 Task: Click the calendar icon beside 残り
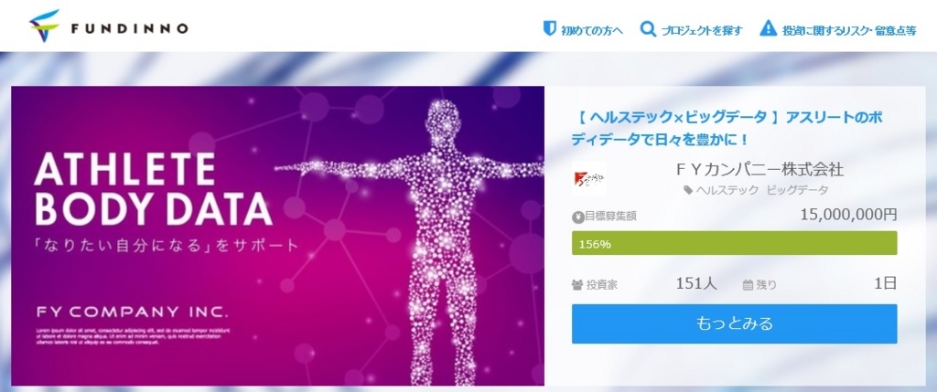coord(747,284)
